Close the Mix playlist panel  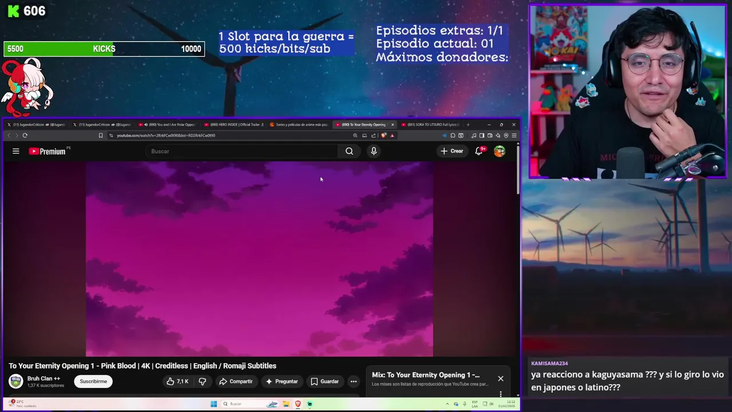pos(500,378)
